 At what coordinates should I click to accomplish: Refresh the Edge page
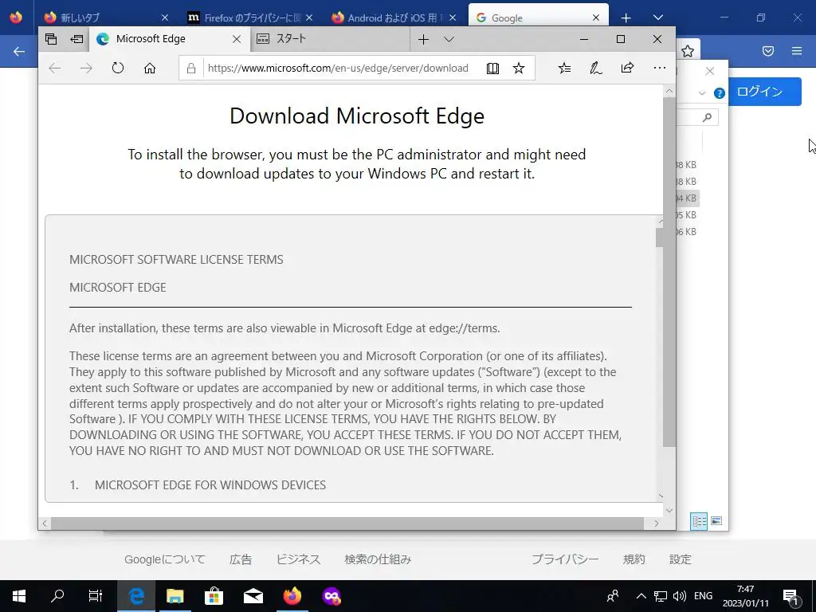point(118,69)
